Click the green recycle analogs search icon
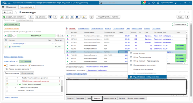Image resolution: width=193 pixels, height=103 pixels. pyautogui.click(x=9, y=36)
